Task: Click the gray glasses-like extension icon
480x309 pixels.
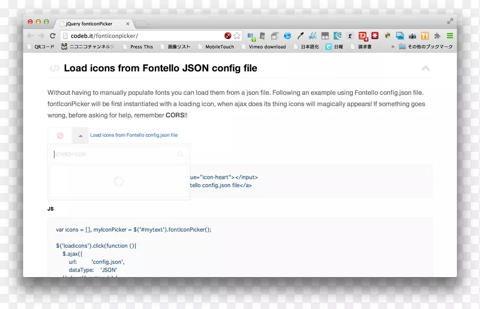Action: click(x=325, y=36)
